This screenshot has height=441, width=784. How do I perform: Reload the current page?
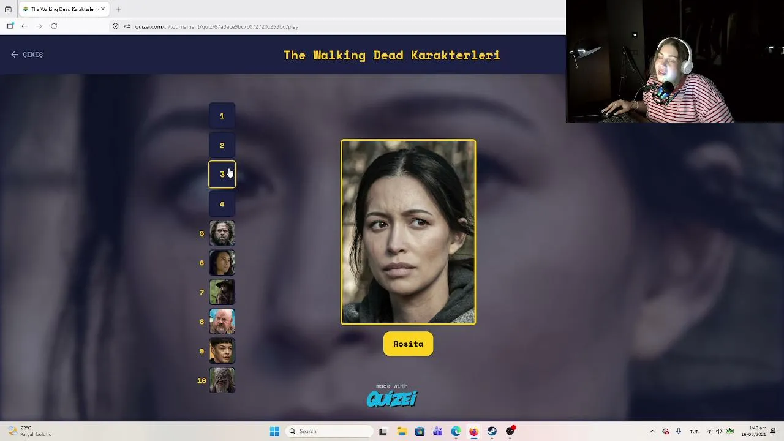click(54, 26)
